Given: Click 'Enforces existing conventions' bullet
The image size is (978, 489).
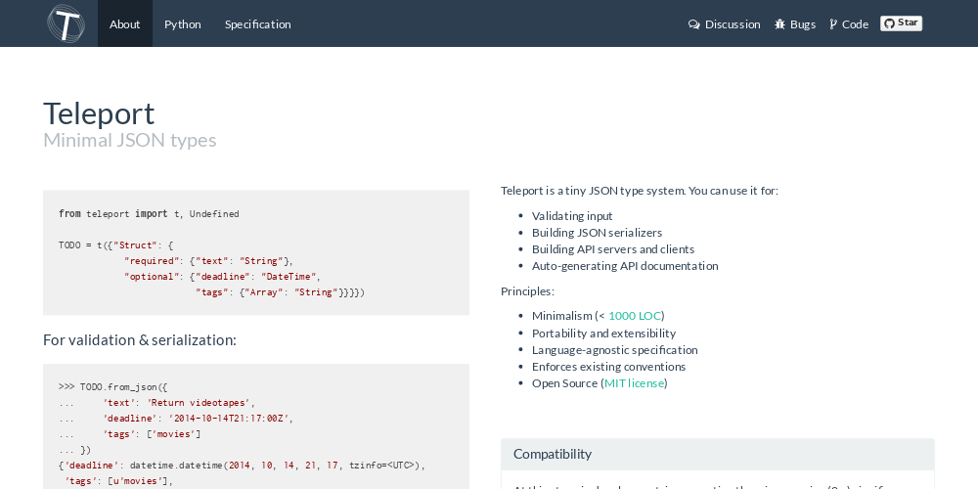Looking at the screenshot, I should click(608, 367).
